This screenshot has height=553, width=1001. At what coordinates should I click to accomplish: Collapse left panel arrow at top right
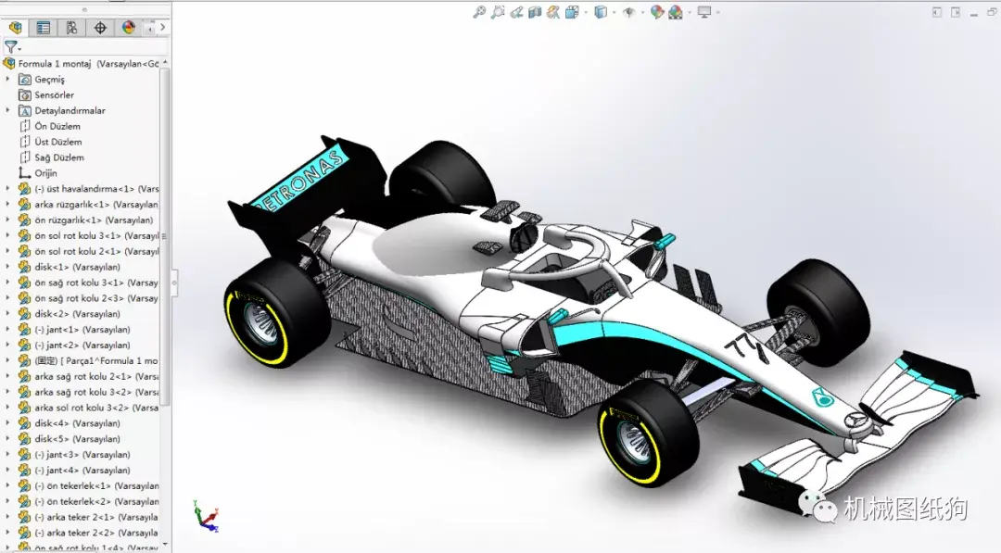coord(936,12)
